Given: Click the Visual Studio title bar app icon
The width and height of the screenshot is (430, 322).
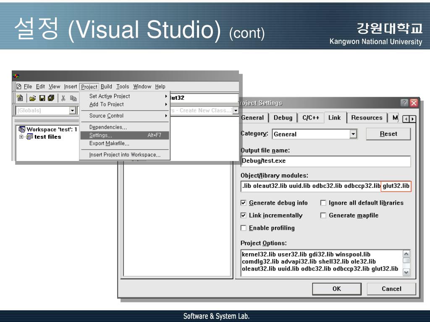Looking at the screenshot, I should click(16, 76).
